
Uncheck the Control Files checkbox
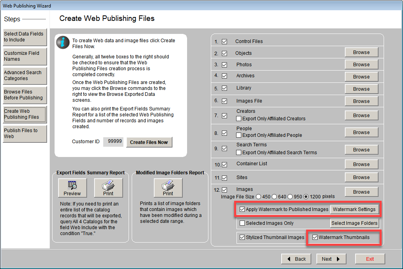click(224, 41)
